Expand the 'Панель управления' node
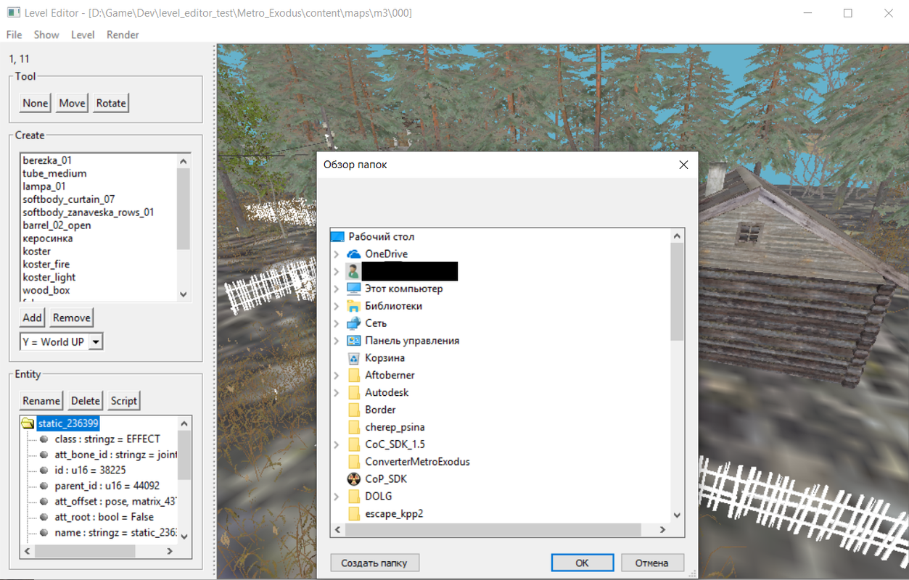909x580 pixels. [x=337, y=341]
